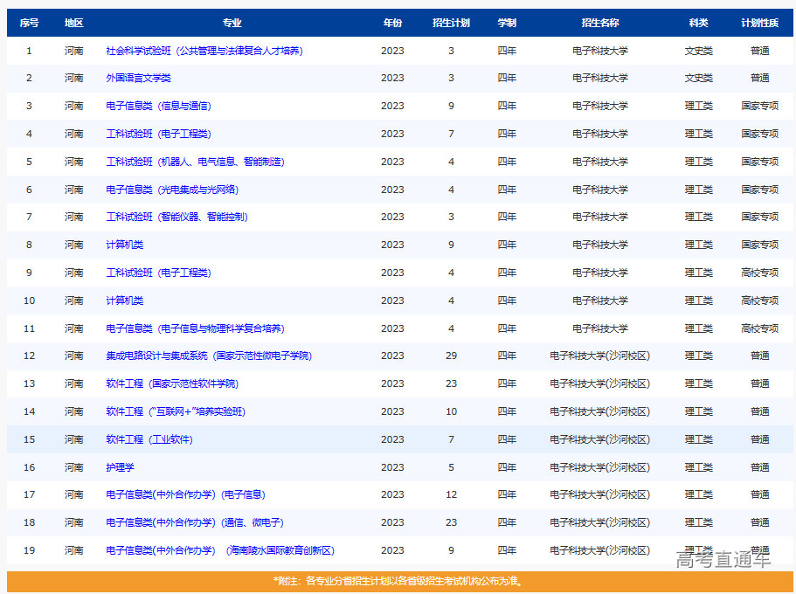Open 软件工程（工业软件）link
This screenshot has height=594, width=796.
[x=149, y=439]
